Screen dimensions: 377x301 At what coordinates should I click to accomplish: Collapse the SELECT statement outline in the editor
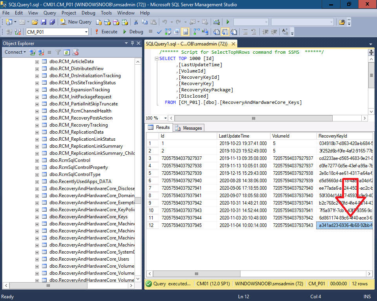click(x=157, y=59)
